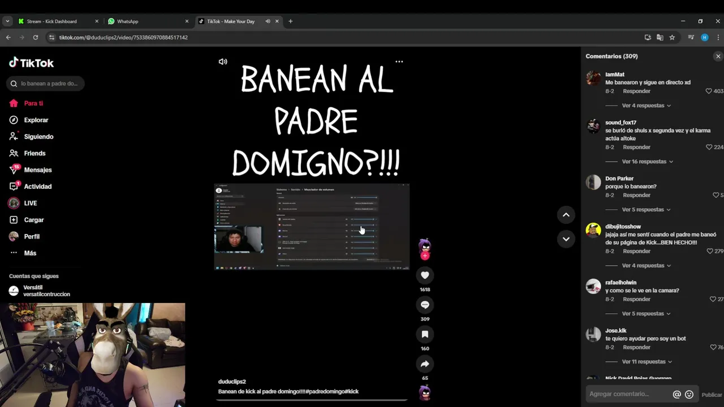724x407 pixels.
Task: Like the video with heart icon
Action: point(425,275)
